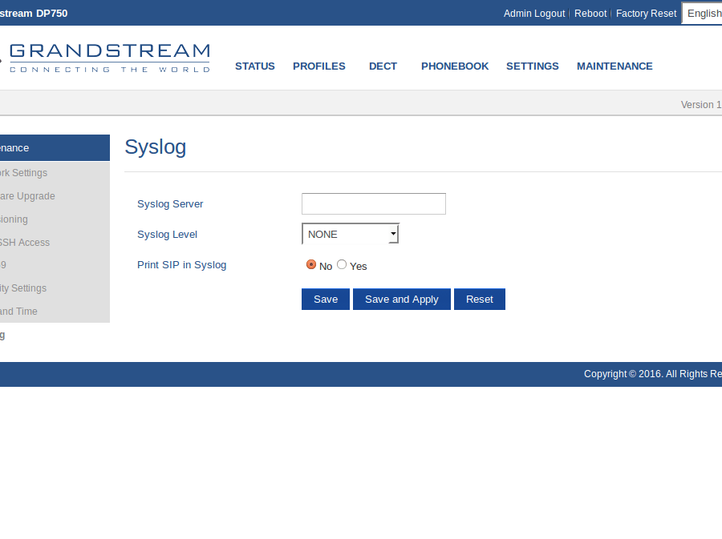Open Firmware Upgrade in the sidebar
Viewport: 722px width, 539px height.
[x=27, y=196]
